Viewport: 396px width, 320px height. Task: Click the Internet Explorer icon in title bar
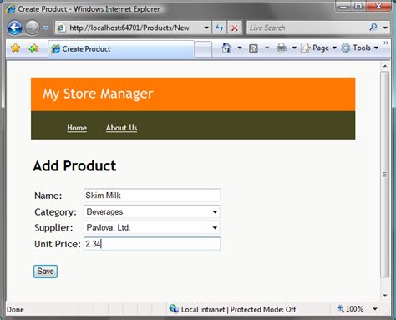pos(10,9)
